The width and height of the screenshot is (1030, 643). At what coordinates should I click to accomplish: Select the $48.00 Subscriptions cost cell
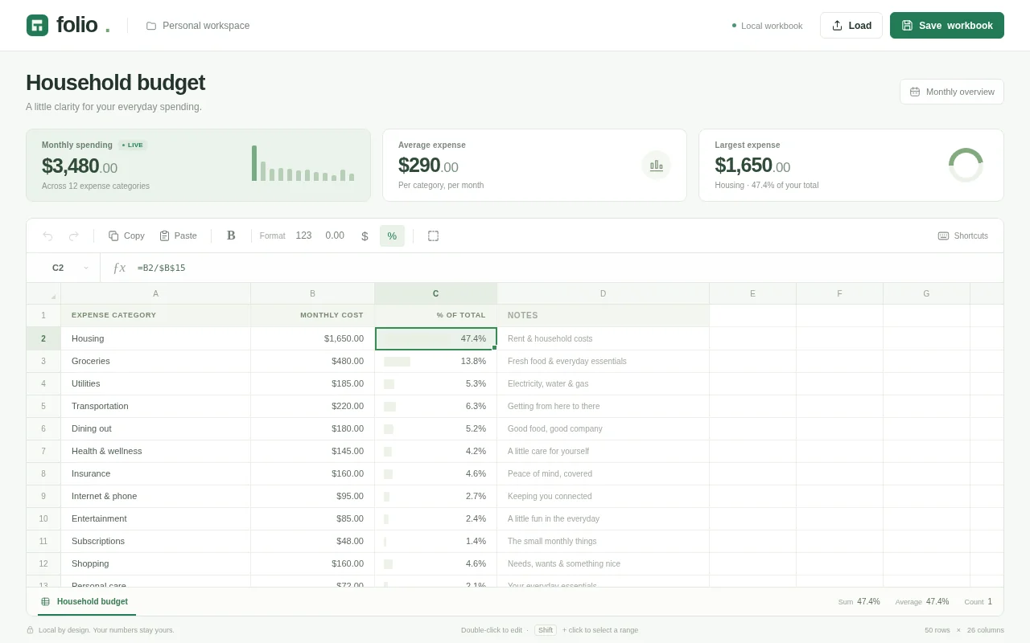(x=313, y=541)
